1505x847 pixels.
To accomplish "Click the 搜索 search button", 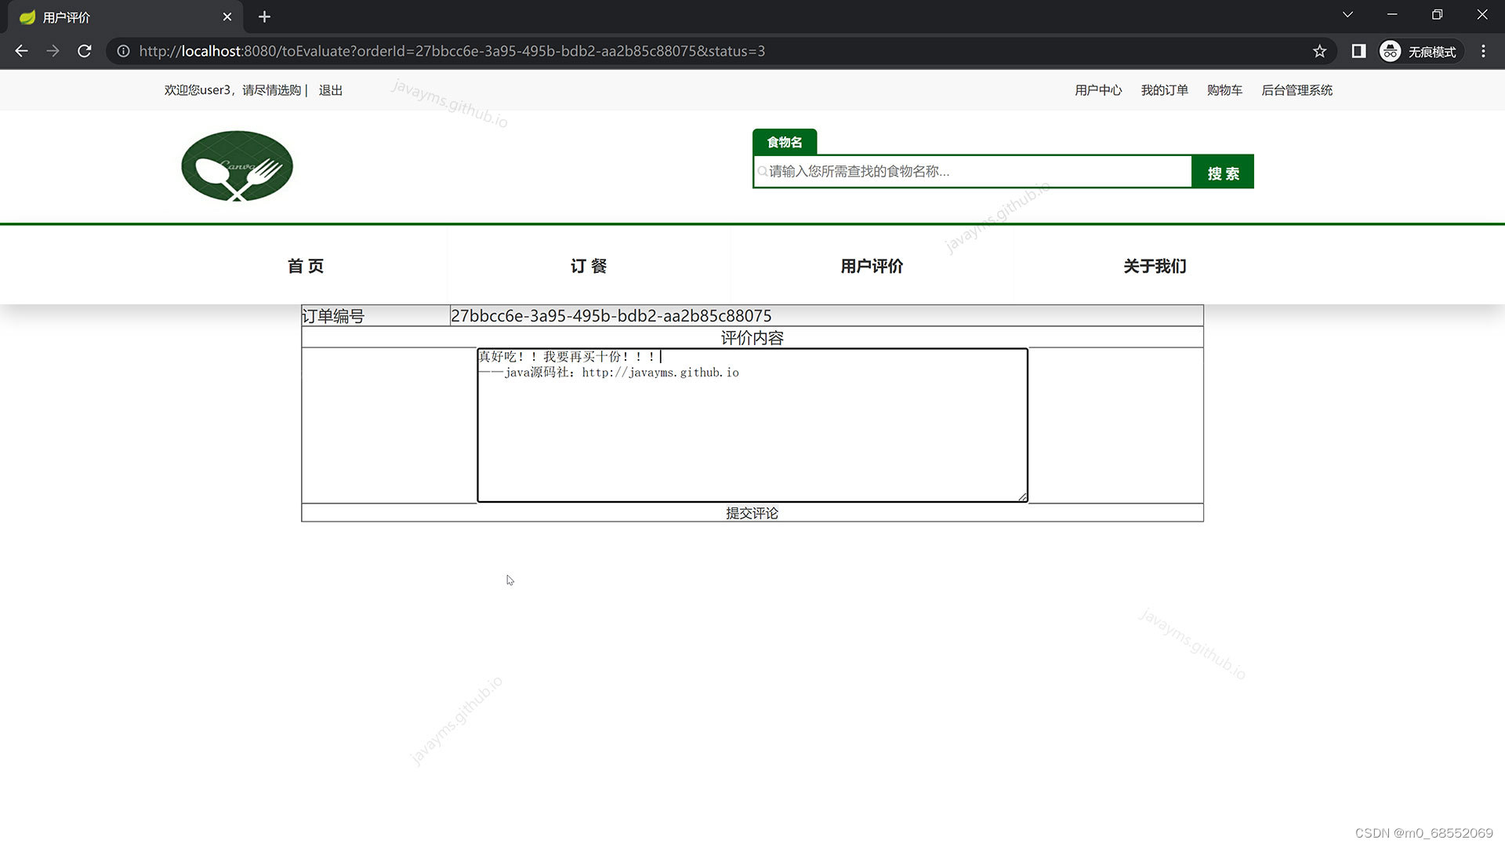I will pyautogui.click(x=1222, y=173).
